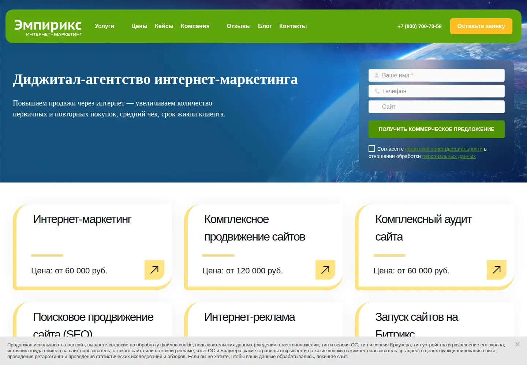The height and width of the screenshot is (365, 527).
Task: Go to the Цены page
Action: click(x=139, y=26)
